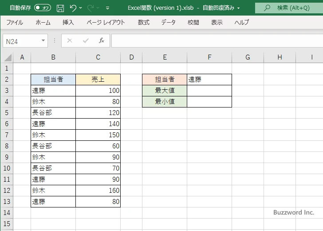
Task: Switch to the データ tab
Action: click(168, 22)
